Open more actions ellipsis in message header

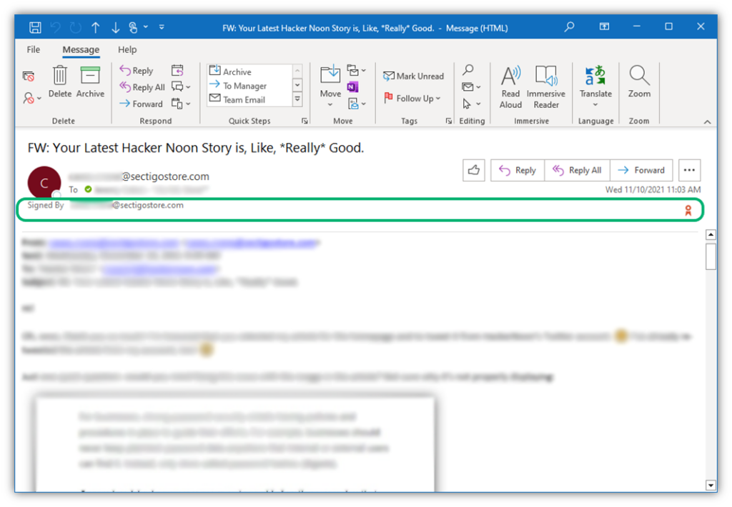tap(690, 170)
